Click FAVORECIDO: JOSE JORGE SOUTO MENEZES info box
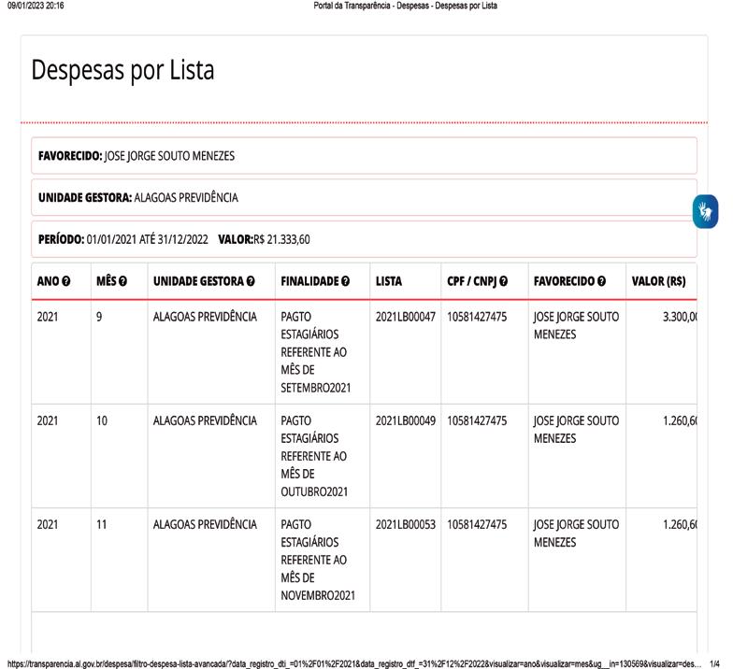 click(x=365, y=155)
